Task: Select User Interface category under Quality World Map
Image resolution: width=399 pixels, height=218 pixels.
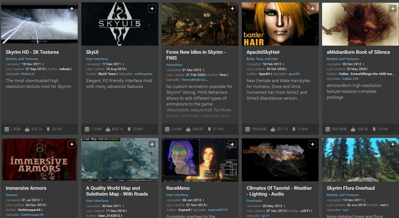Action: click(x=97, y=201)
